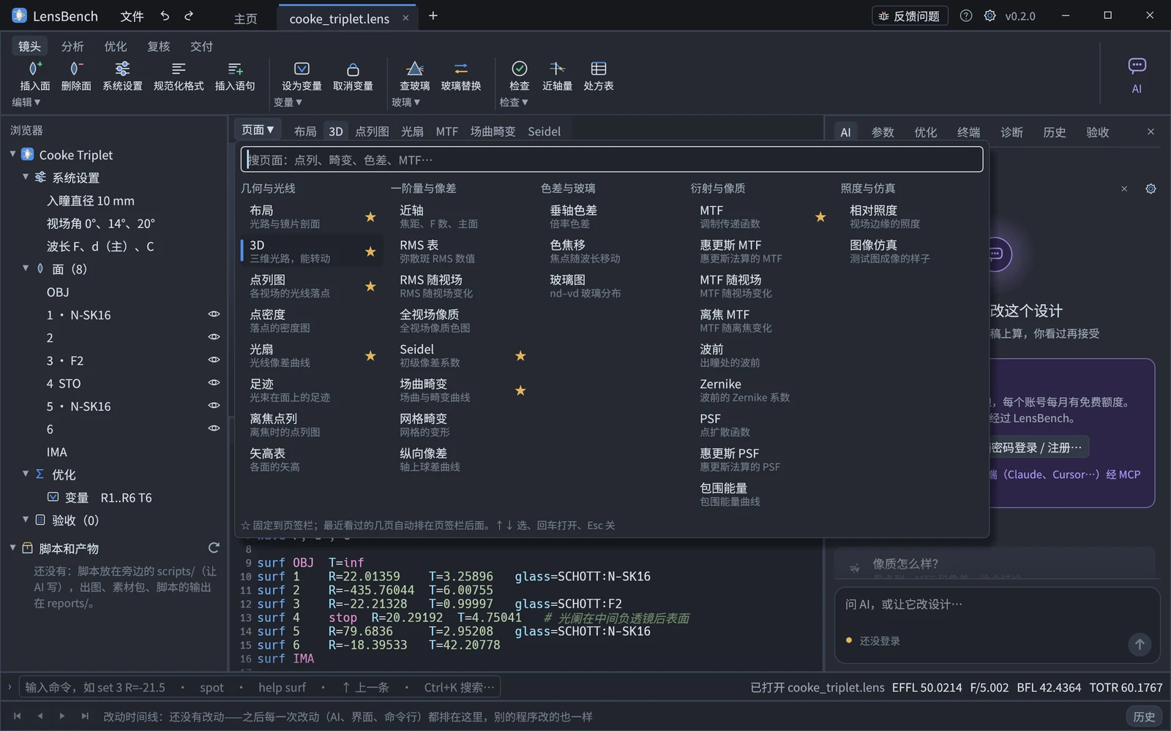This screenshot has width=1171, height=731.
Task: Collapse the 面 (8) surfaces node
Action: click(26, 268)
